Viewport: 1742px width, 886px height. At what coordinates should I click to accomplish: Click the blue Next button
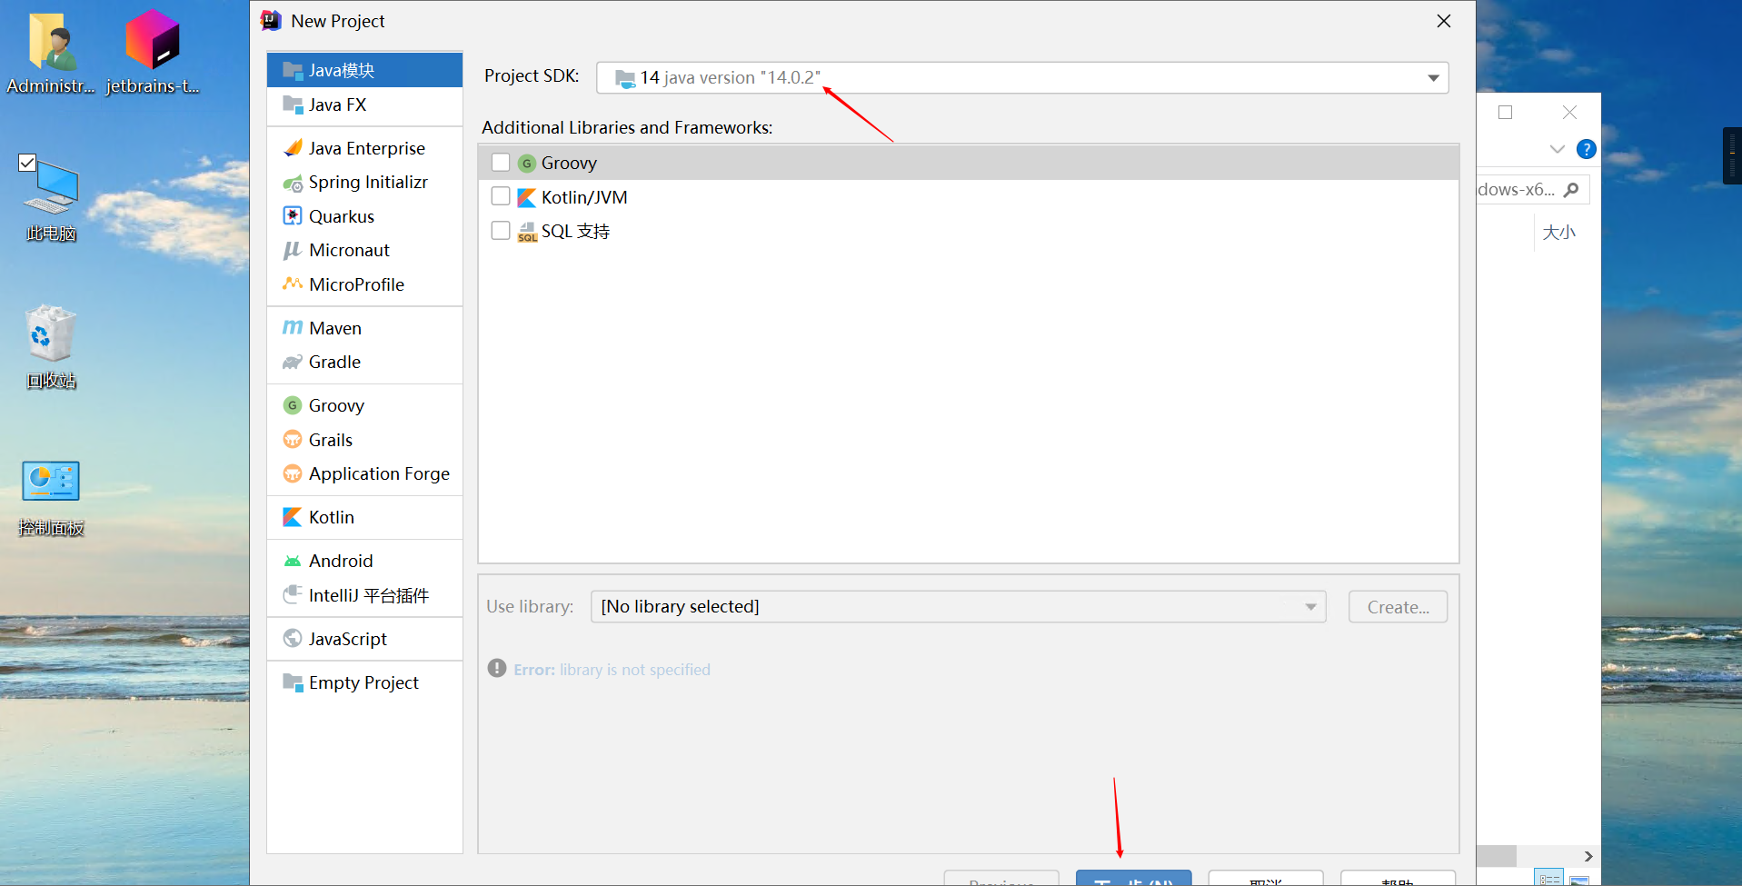[x=1133, y=878]
